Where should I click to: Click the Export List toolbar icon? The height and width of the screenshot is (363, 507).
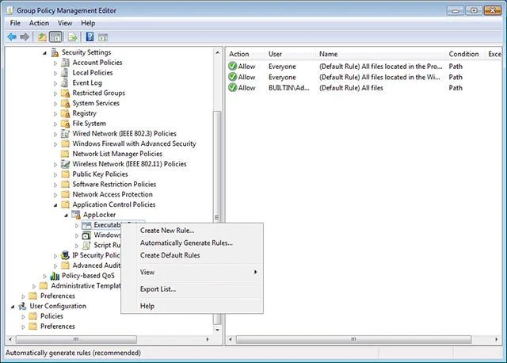click(x=72, y=37)
